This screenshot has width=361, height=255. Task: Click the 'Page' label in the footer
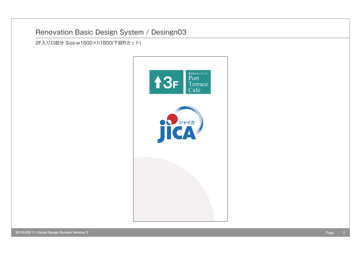coord(330,233)
